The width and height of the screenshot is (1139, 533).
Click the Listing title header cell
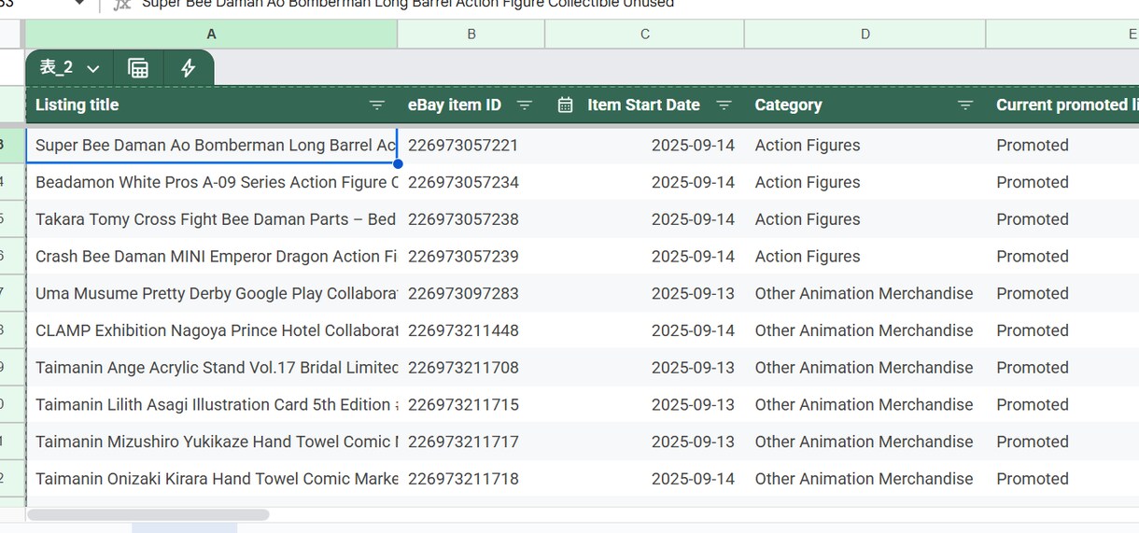pos(211,105)
